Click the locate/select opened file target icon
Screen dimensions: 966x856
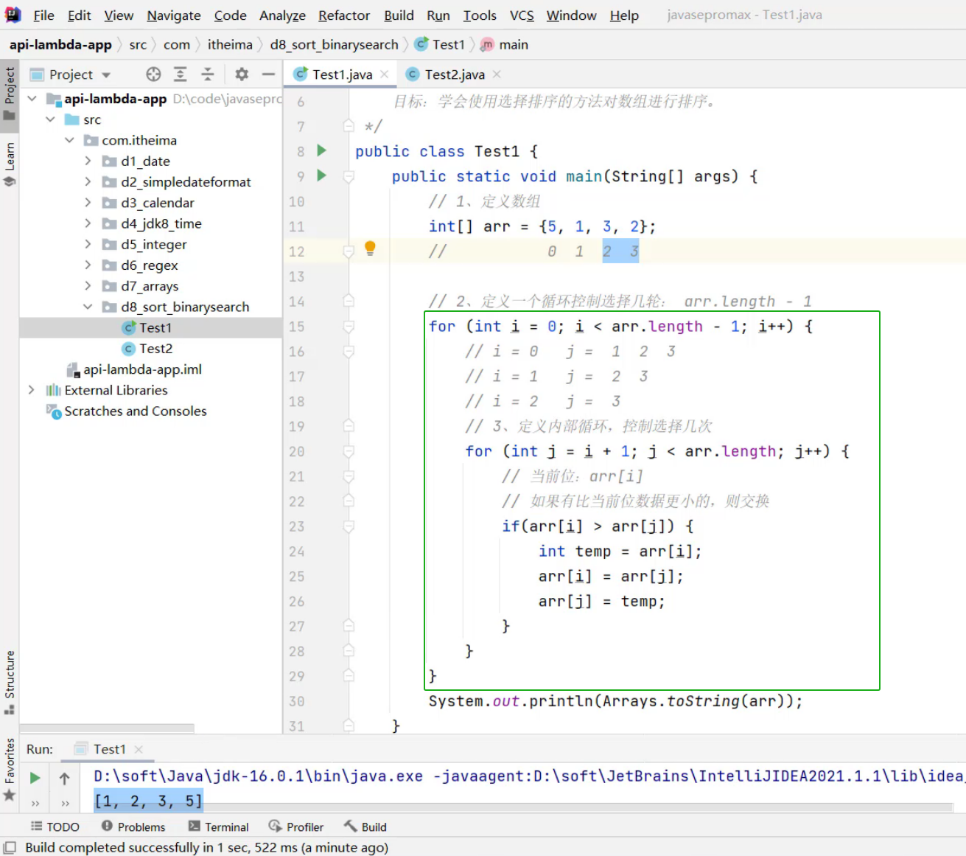tap(153, 74)
